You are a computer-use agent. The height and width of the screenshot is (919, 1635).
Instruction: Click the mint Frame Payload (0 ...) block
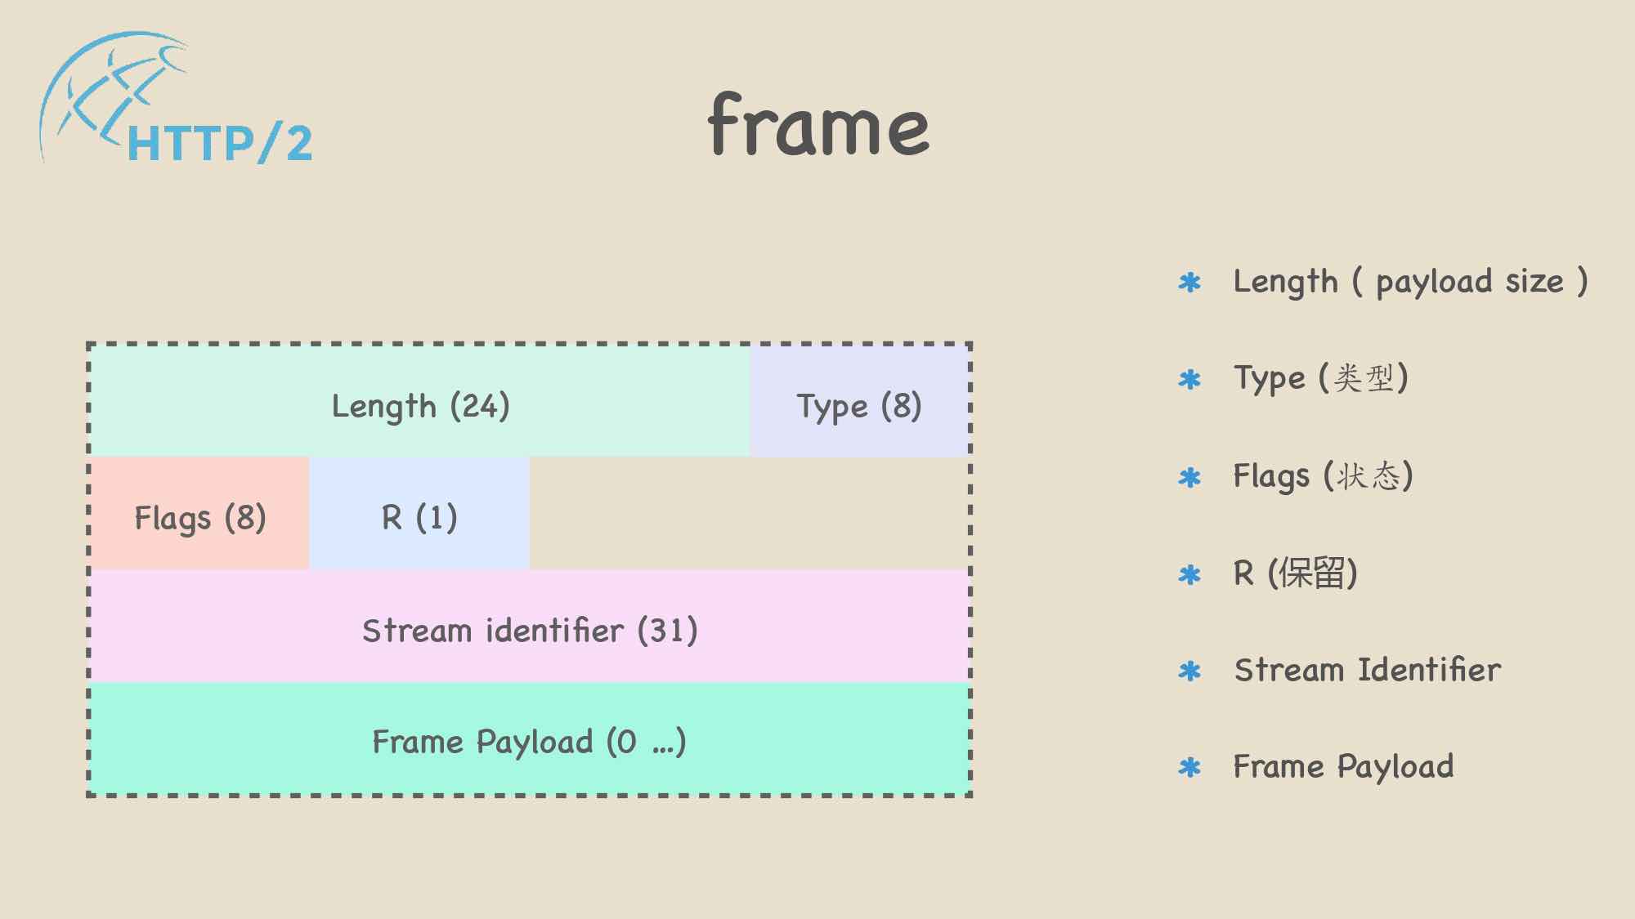[x=530, y=741]
